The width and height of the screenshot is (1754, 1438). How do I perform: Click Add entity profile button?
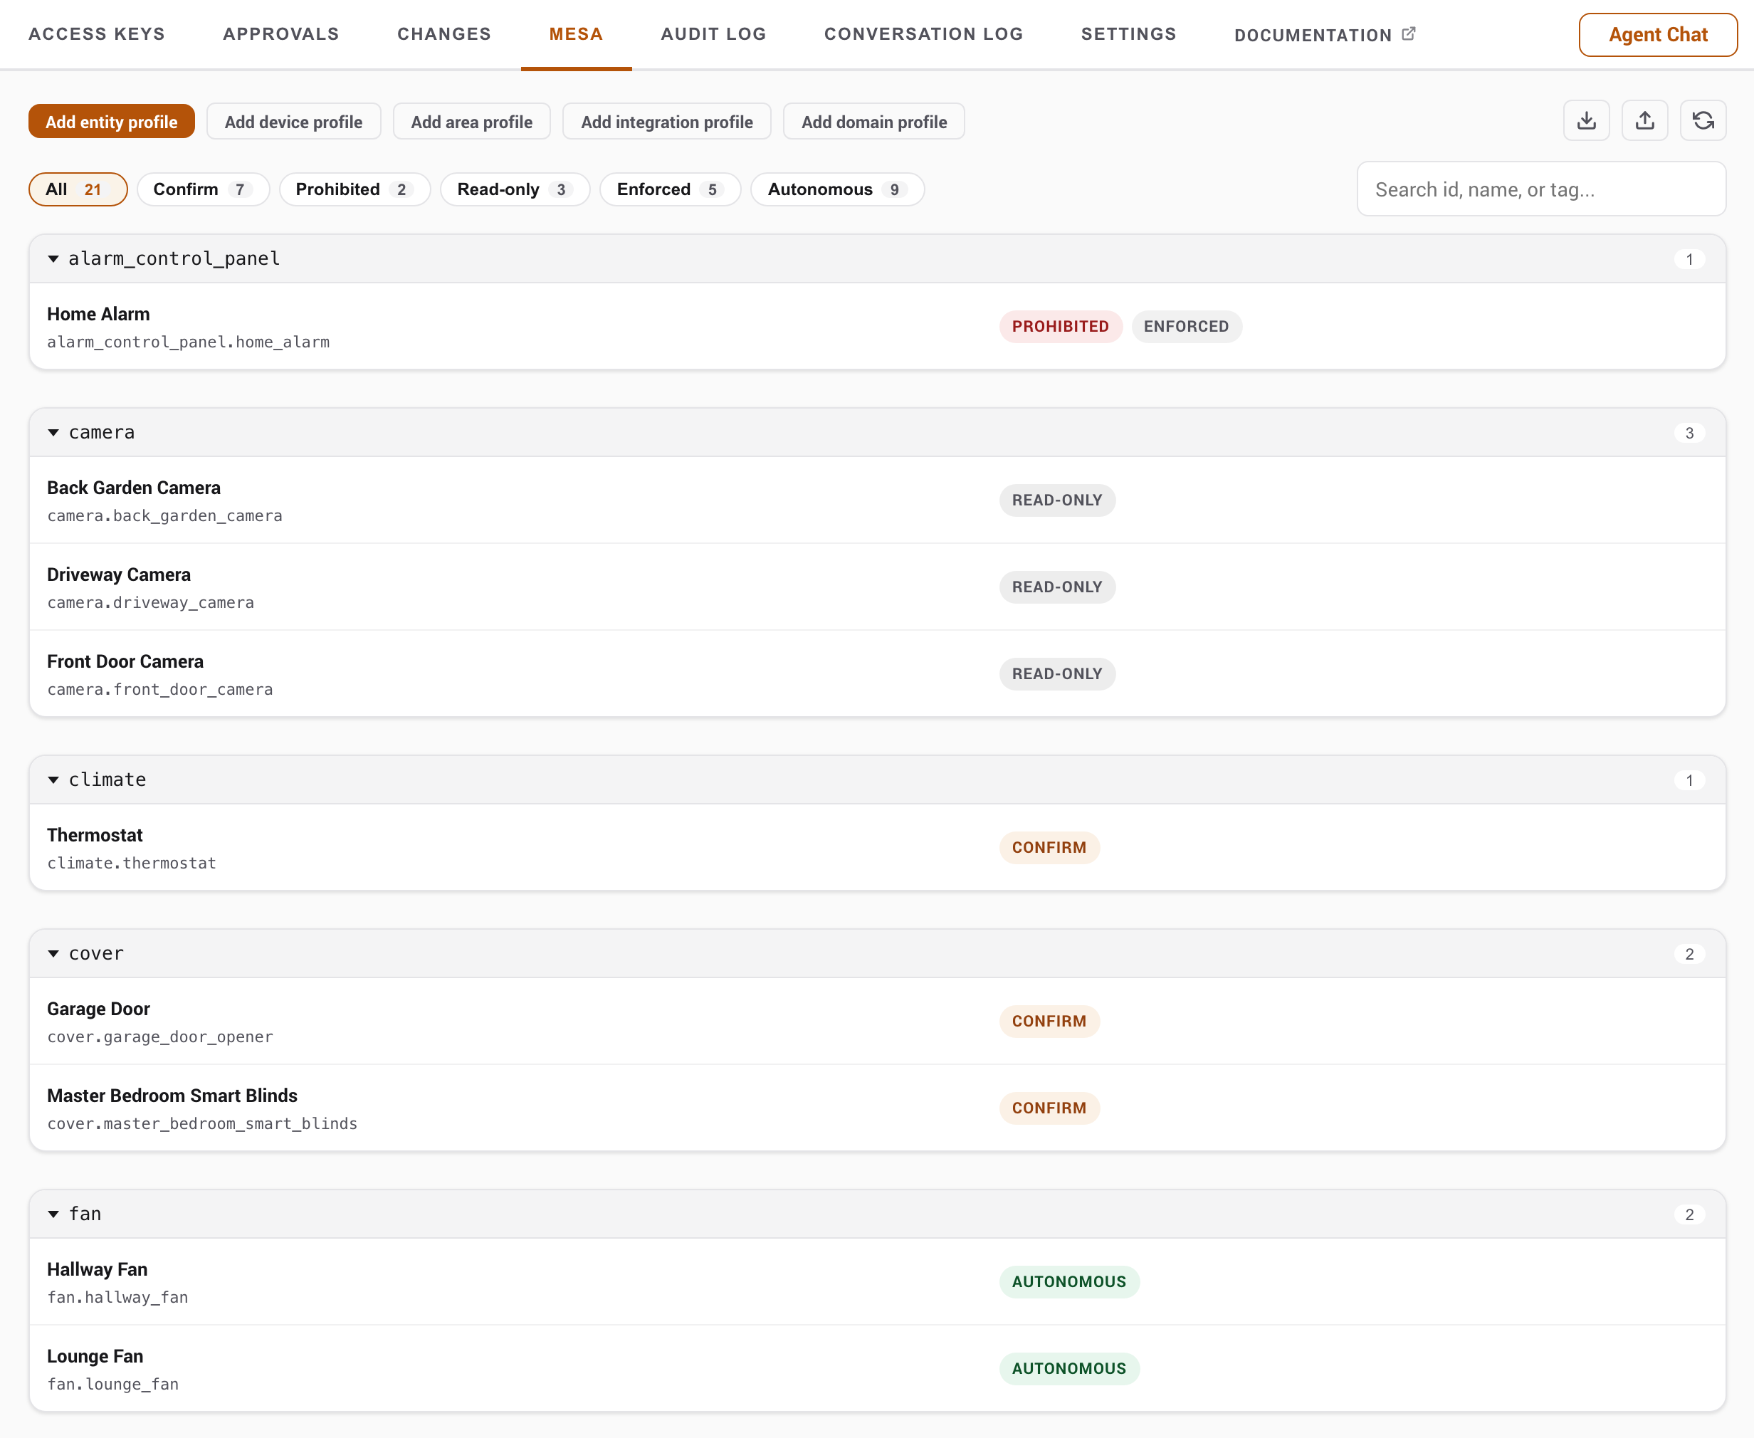(x=111, y=121)
